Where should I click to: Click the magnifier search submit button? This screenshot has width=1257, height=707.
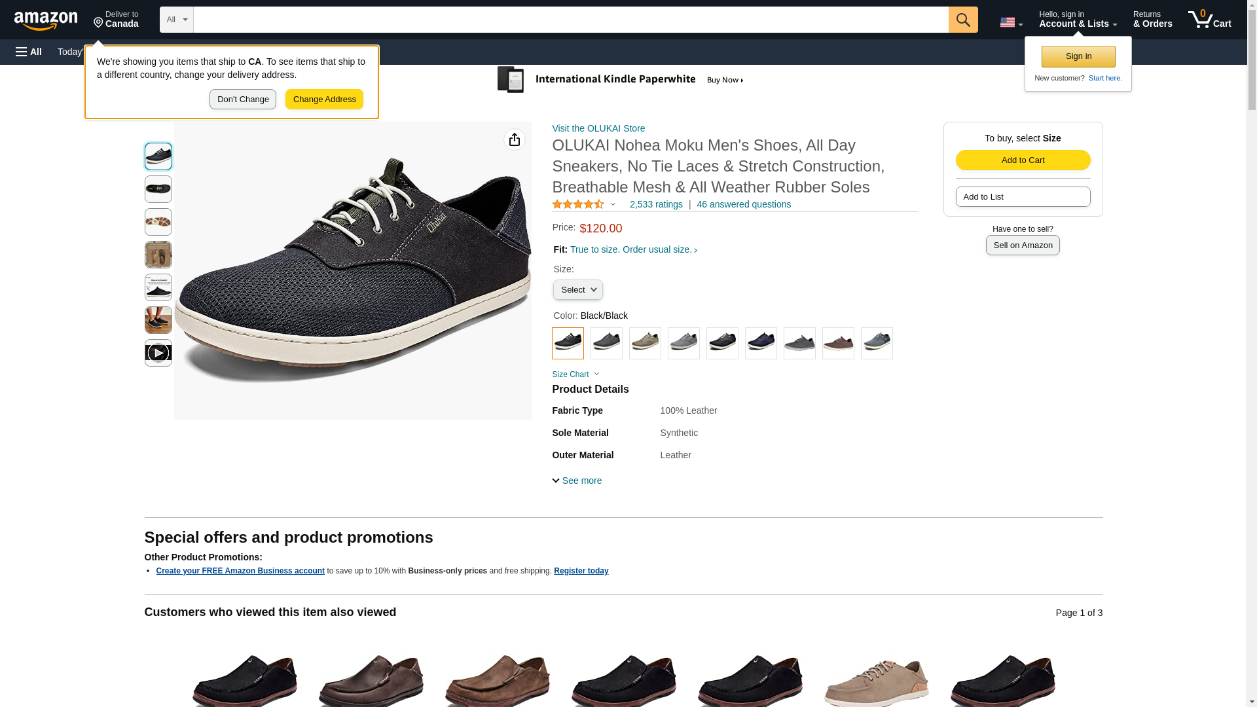tap(962, 20)
